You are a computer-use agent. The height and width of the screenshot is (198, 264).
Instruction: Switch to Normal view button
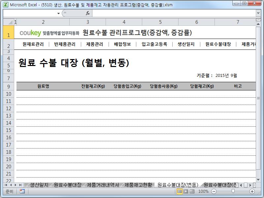pyautogui.click(x=180, y=191)
